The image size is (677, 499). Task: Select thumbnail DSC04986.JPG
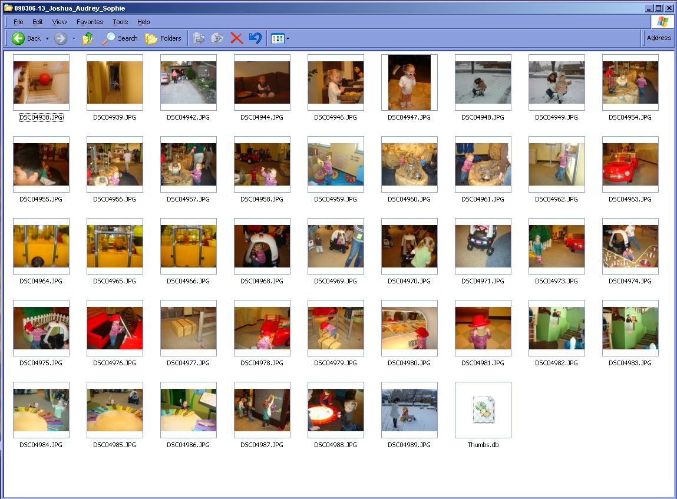point(188,410)
